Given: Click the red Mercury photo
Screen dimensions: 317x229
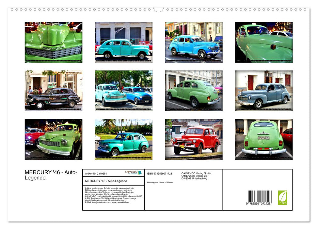Looking at the screenshot, I should point(194,139).
